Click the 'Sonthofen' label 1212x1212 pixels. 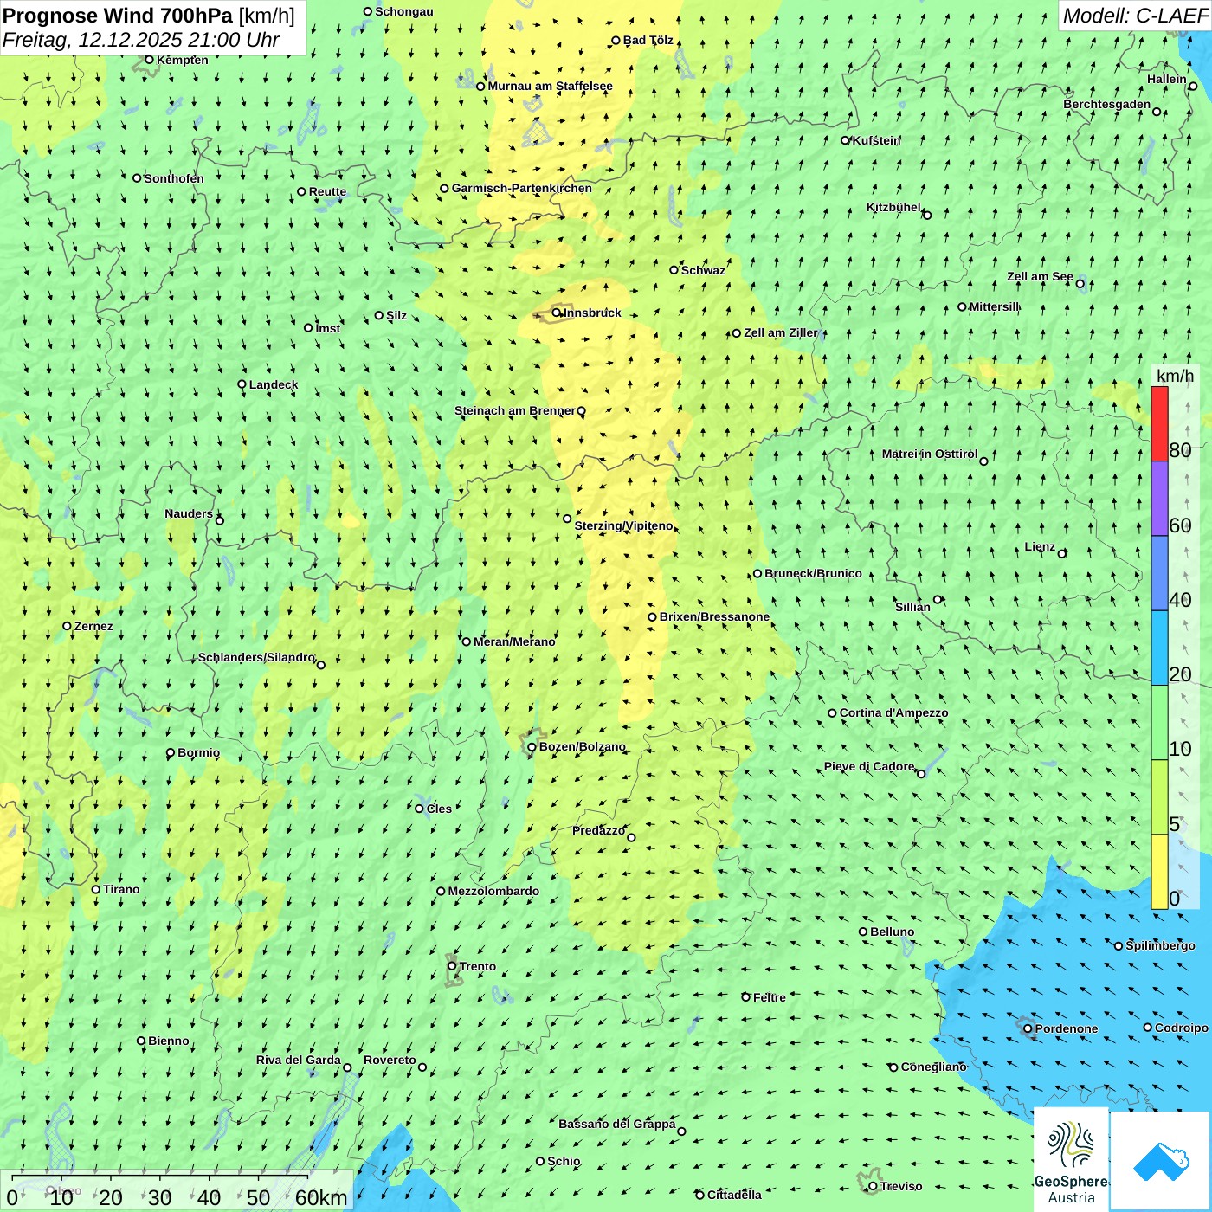pyautogui.click(x=174, y=178)
